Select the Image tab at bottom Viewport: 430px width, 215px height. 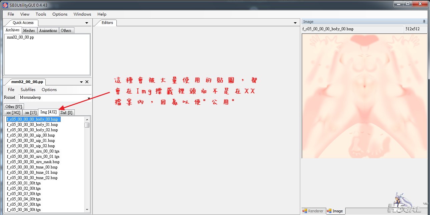pos(335,211)
